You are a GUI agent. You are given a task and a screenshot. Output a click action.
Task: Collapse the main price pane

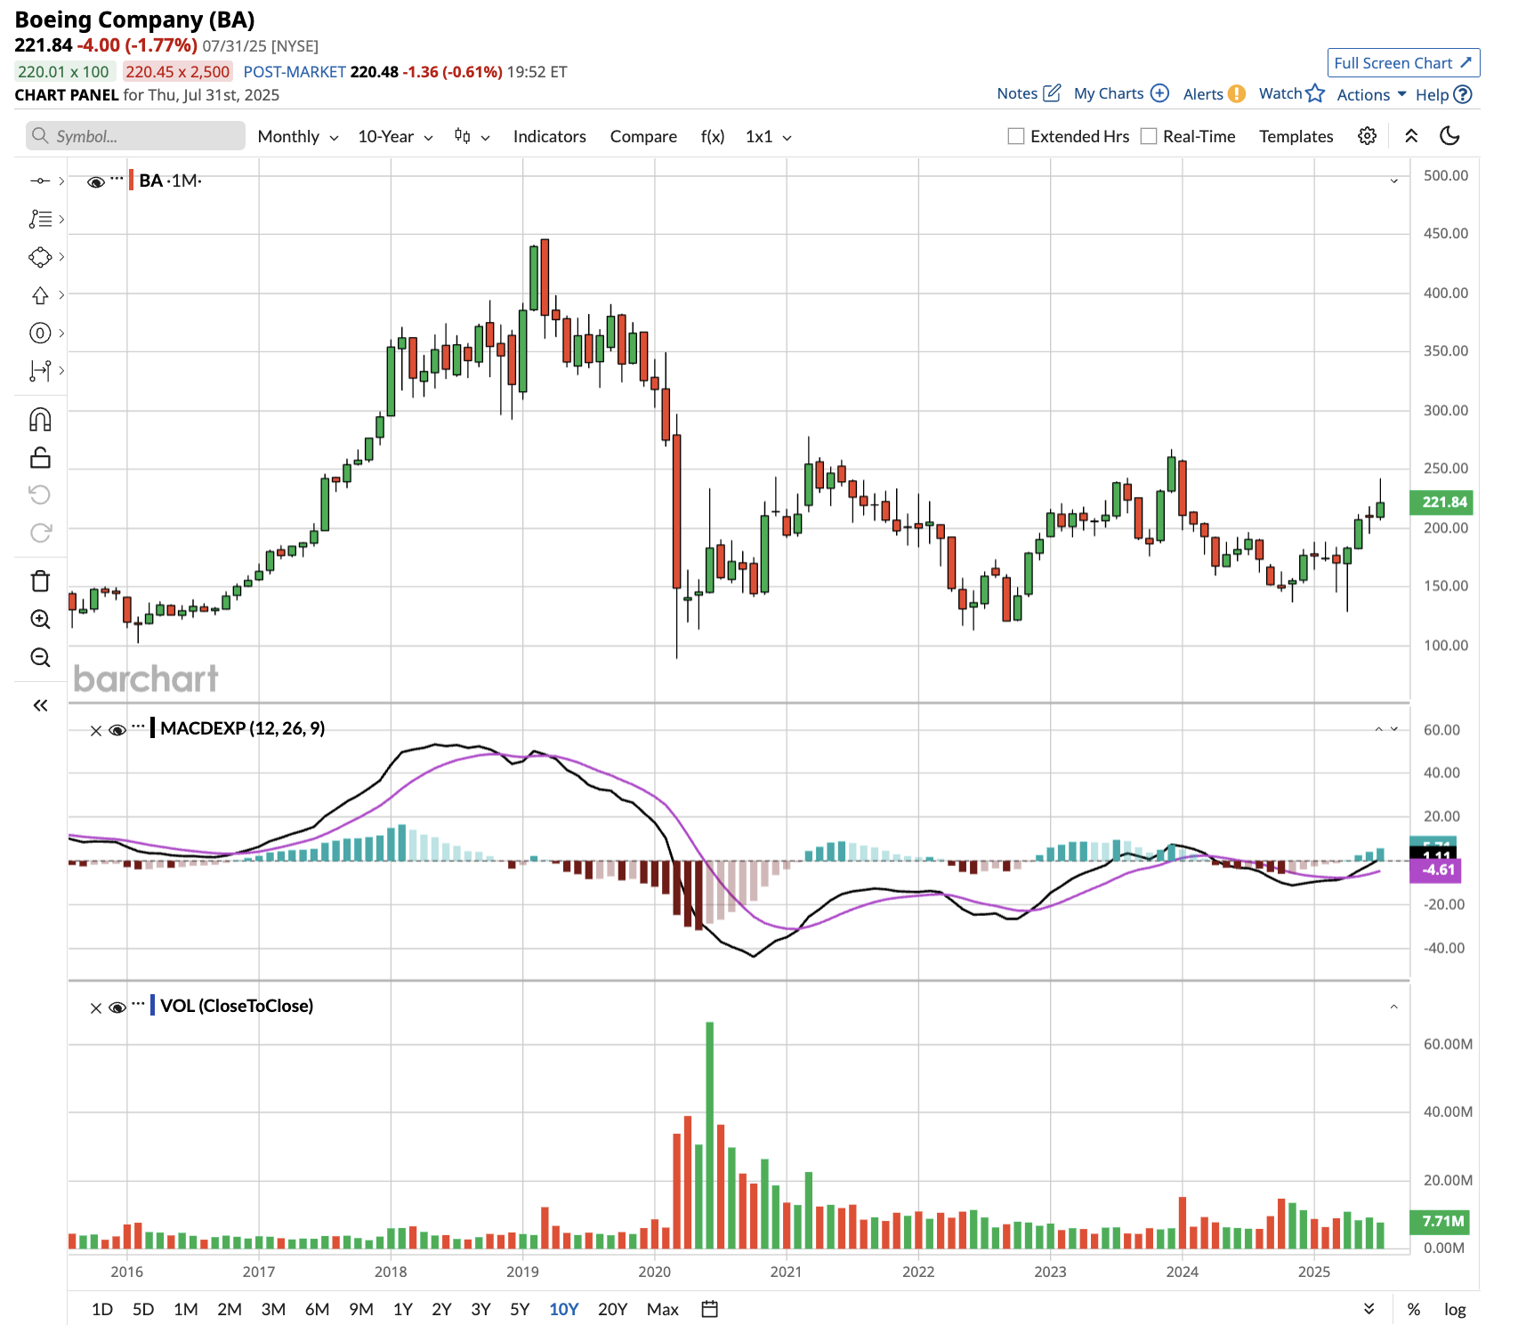click(1394, 181)
